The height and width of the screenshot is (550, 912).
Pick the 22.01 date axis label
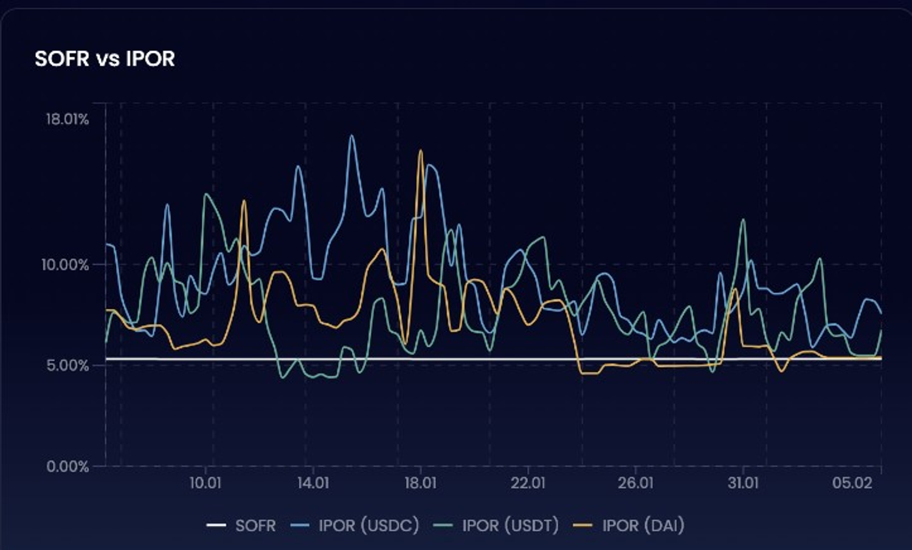click(x=528, y=483)
